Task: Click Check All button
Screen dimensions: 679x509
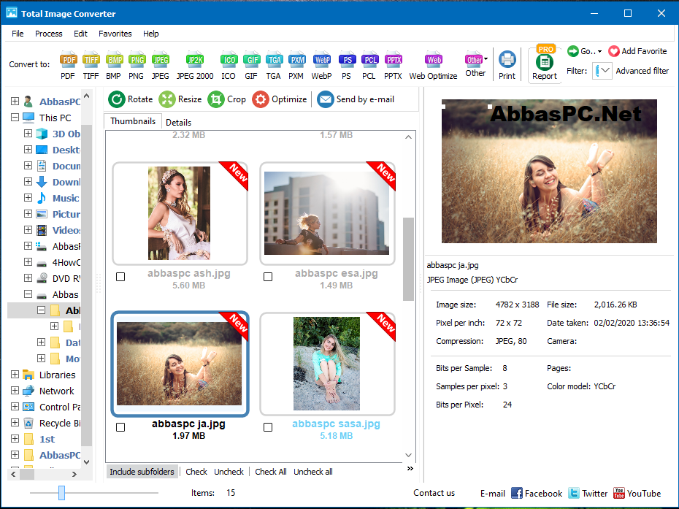Action: coord(271,472)
